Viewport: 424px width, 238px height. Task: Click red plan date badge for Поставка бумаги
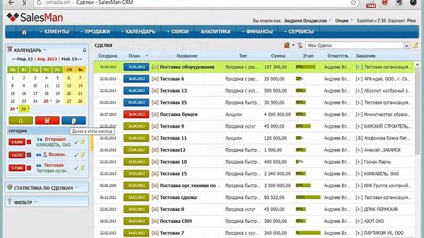(x=136, y=114)
